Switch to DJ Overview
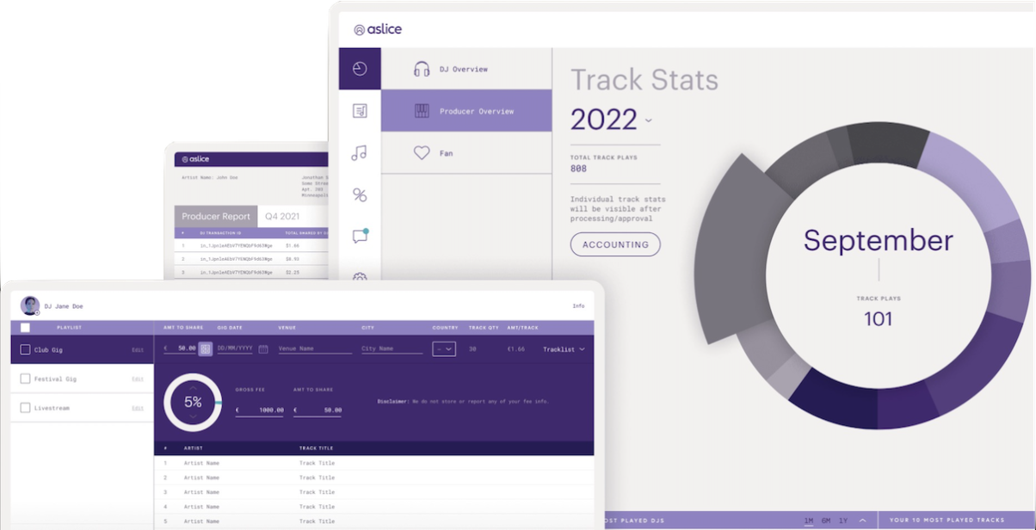Screen dimensions: 1036x530 (464, 69)
